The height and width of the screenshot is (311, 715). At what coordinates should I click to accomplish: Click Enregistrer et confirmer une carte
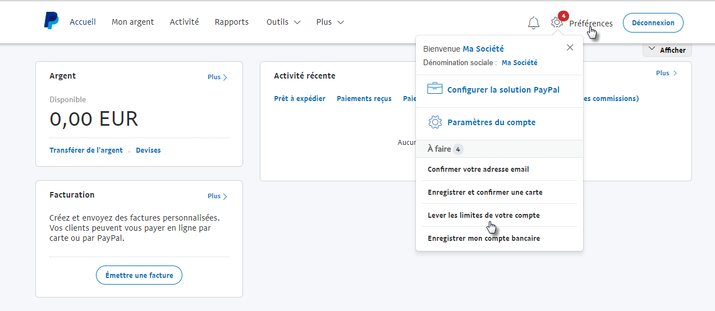pyautogui.click(x=485, y=192)
